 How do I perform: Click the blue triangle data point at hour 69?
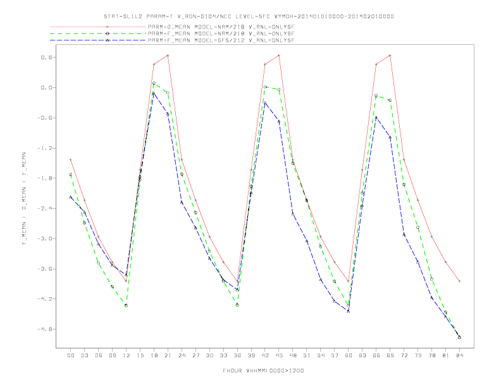[x=390, y=137]
